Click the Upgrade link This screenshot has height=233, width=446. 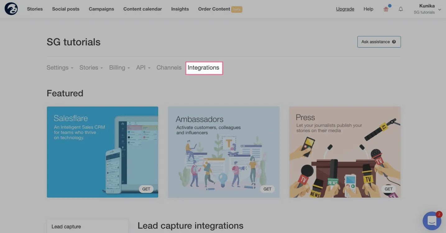[345, 9]
